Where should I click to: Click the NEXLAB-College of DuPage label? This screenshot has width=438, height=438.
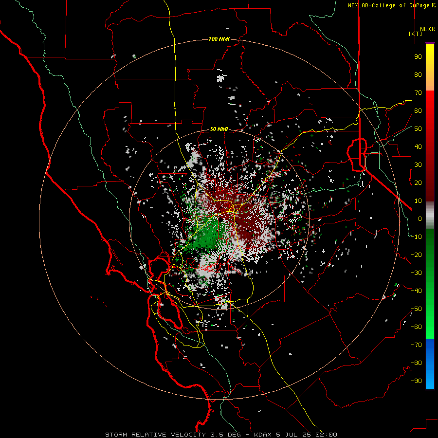point(392,5)
